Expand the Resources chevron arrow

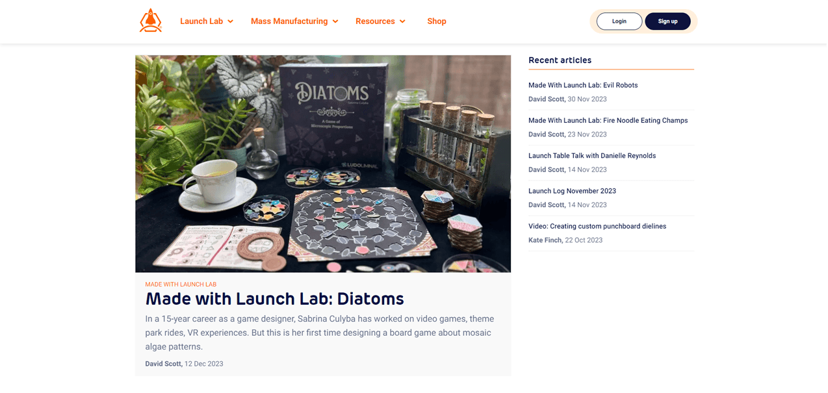(402, 21)
